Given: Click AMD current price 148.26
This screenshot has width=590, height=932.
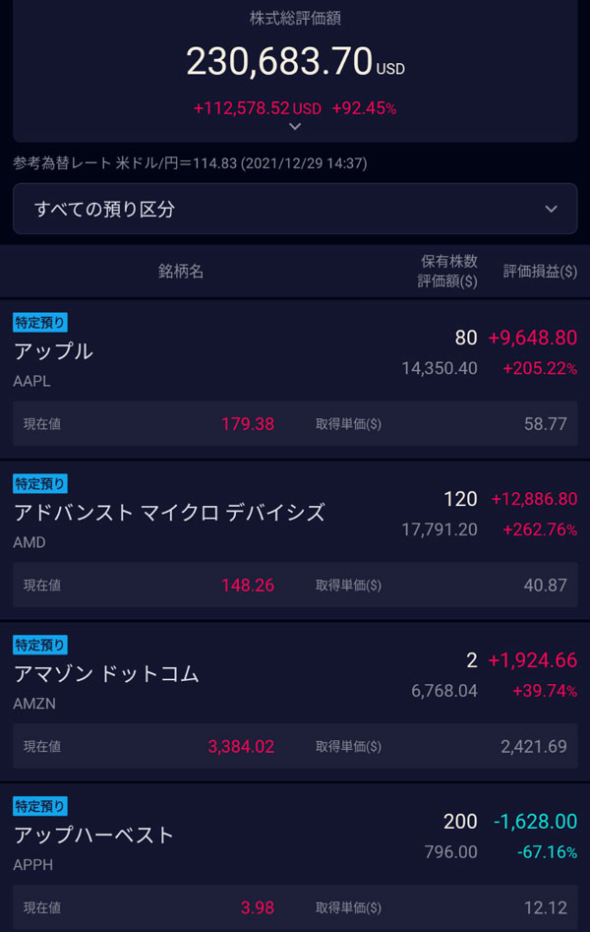Looking at the screenshot, I should (248, 586).
